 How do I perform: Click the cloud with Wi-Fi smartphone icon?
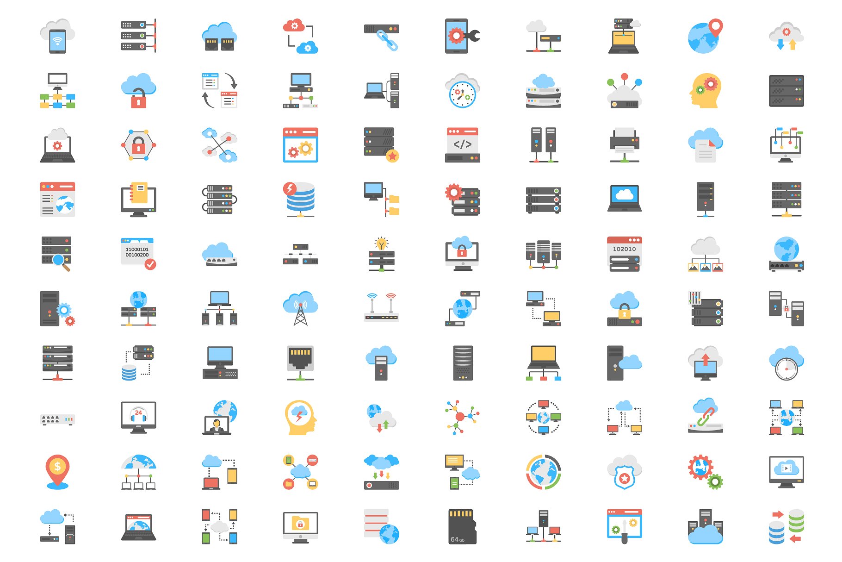click(57, 36)
